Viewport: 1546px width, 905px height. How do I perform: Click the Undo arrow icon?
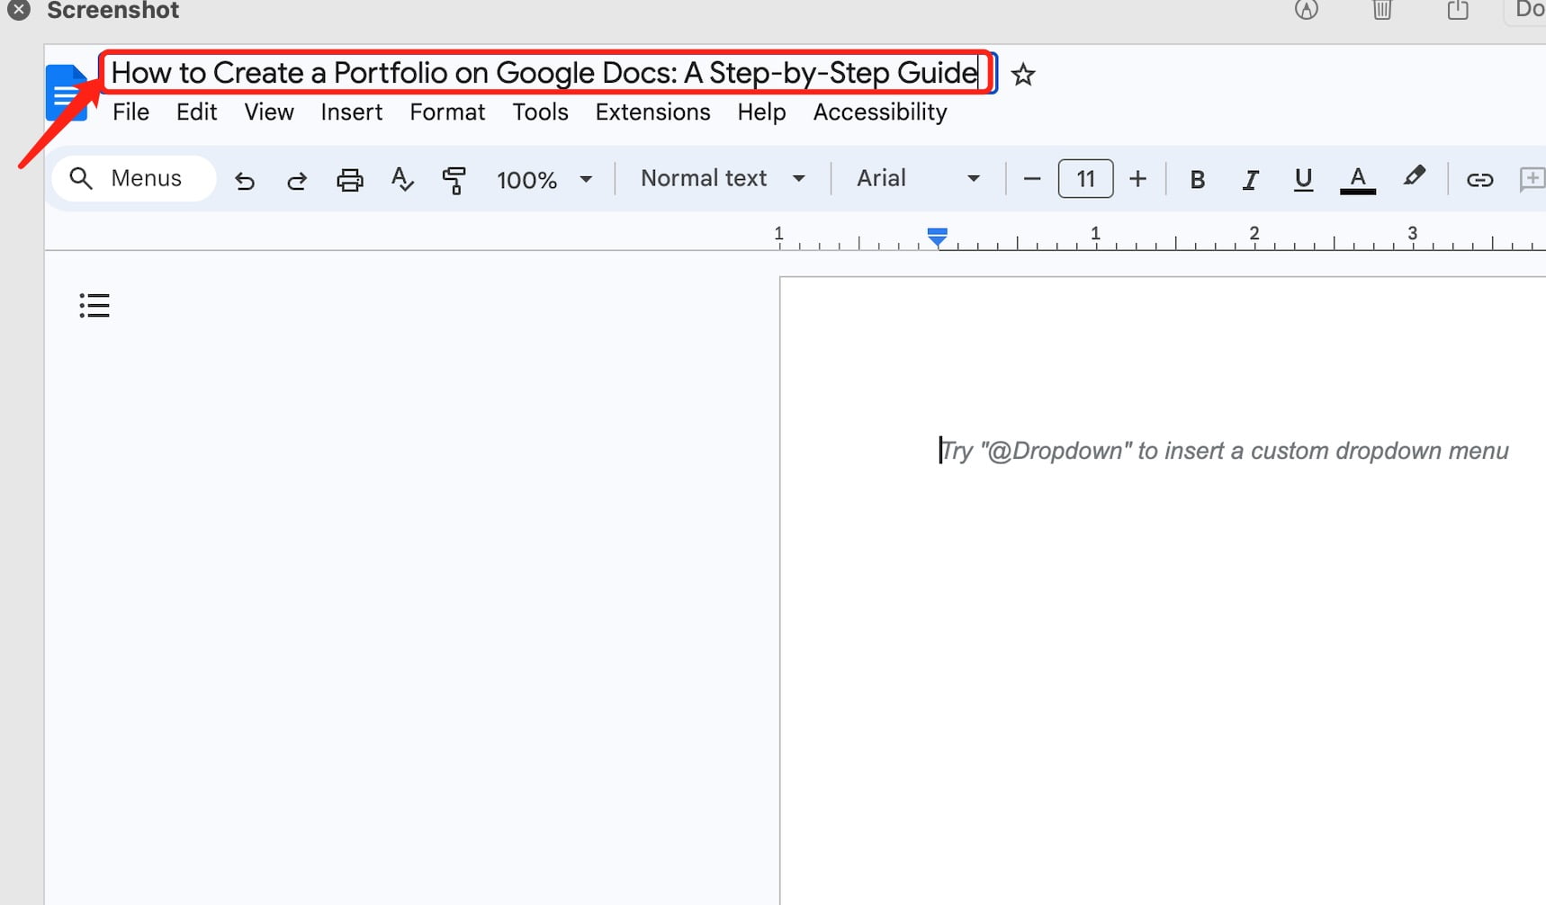[244, 180]
